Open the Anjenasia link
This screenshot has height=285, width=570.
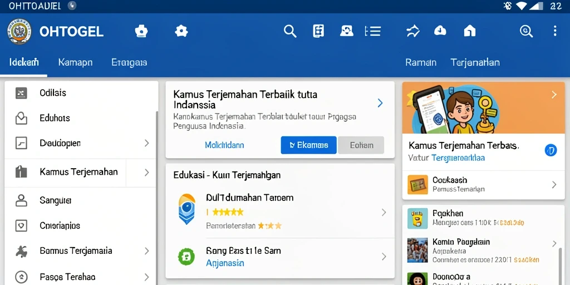pyautogui.click(x=225, y=263)
